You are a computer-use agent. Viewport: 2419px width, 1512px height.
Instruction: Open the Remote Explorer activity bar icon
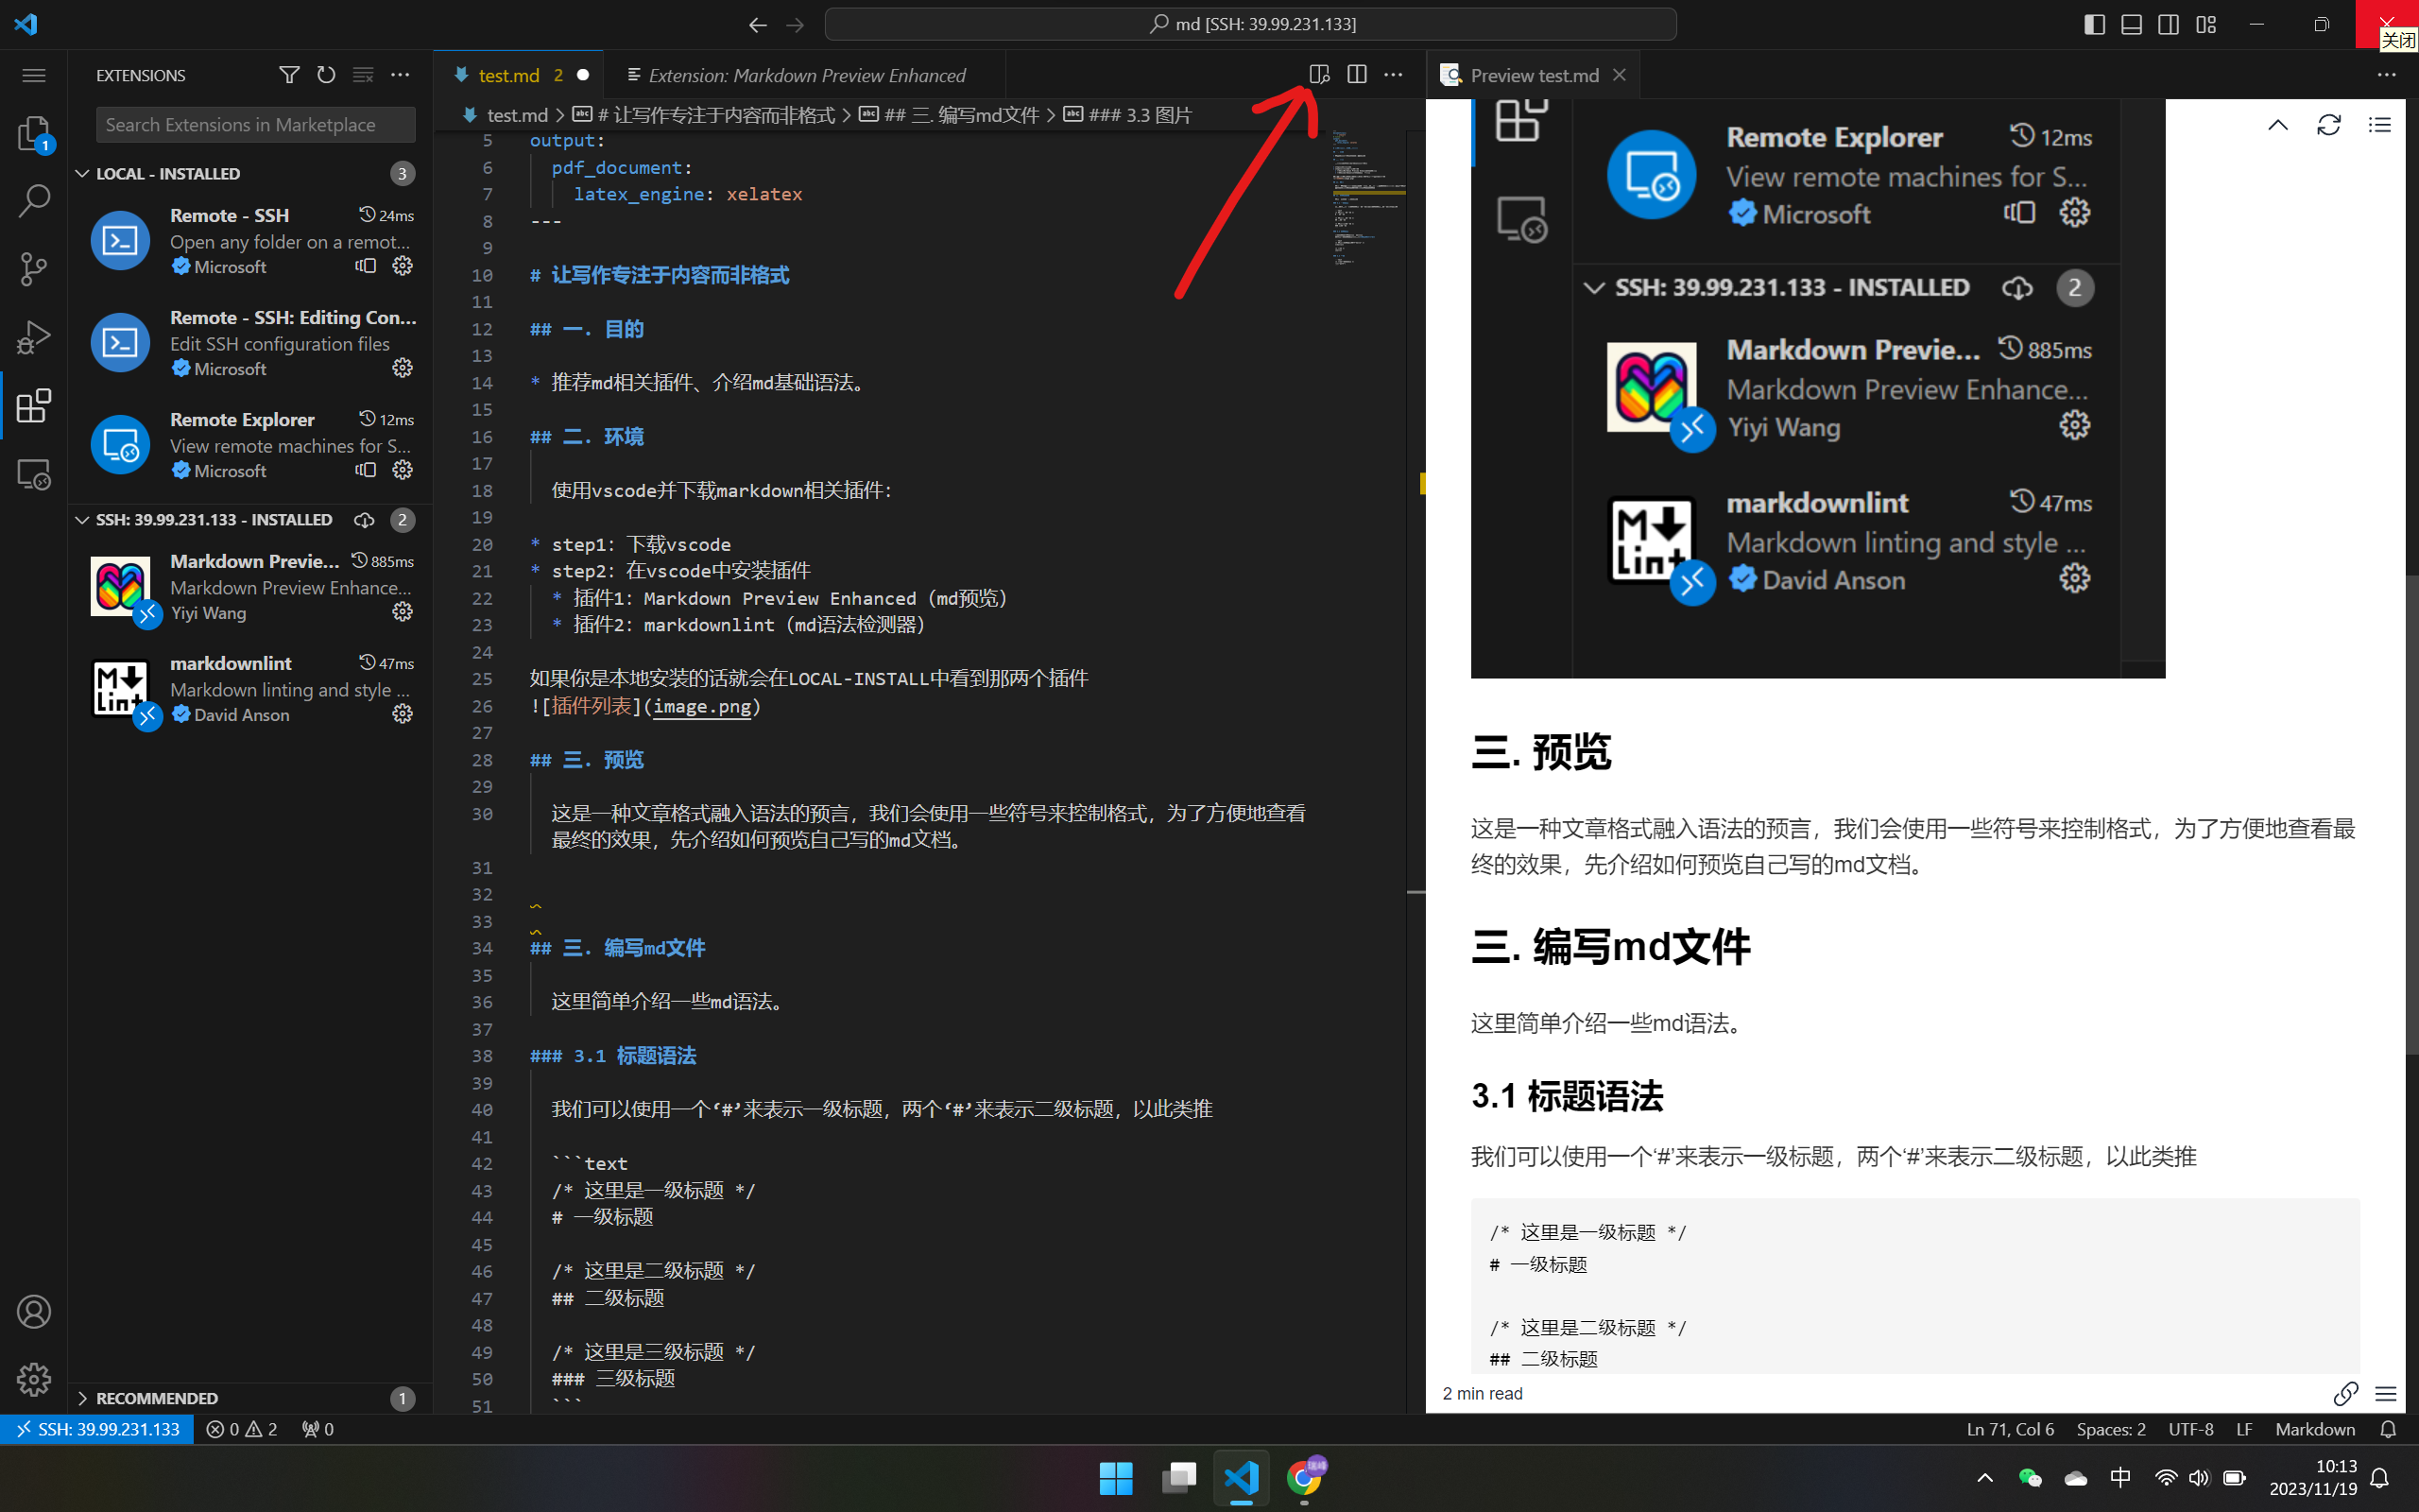pyautogui.click(x=33, y=473)
